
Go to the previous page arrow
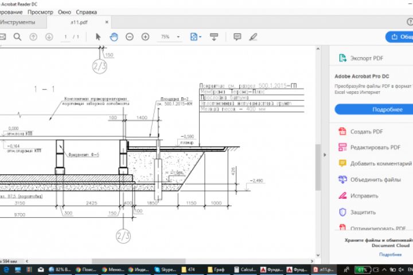[33, 37]
